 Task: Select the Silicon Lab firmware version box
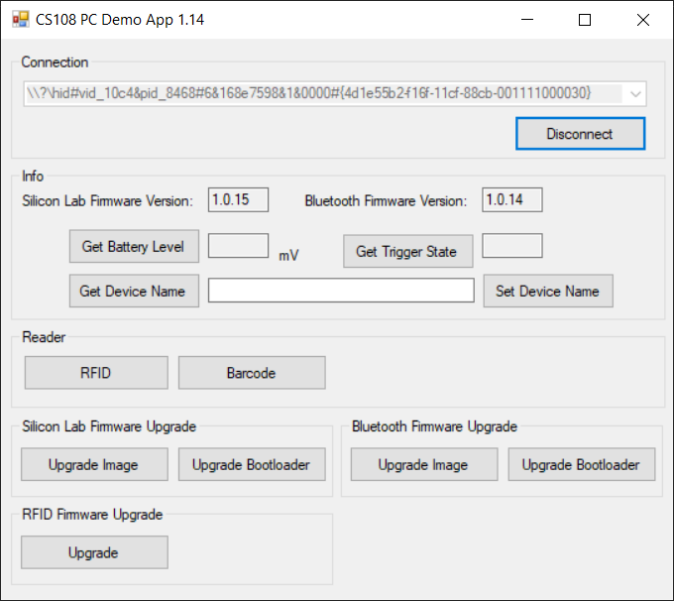pos(238,199)
